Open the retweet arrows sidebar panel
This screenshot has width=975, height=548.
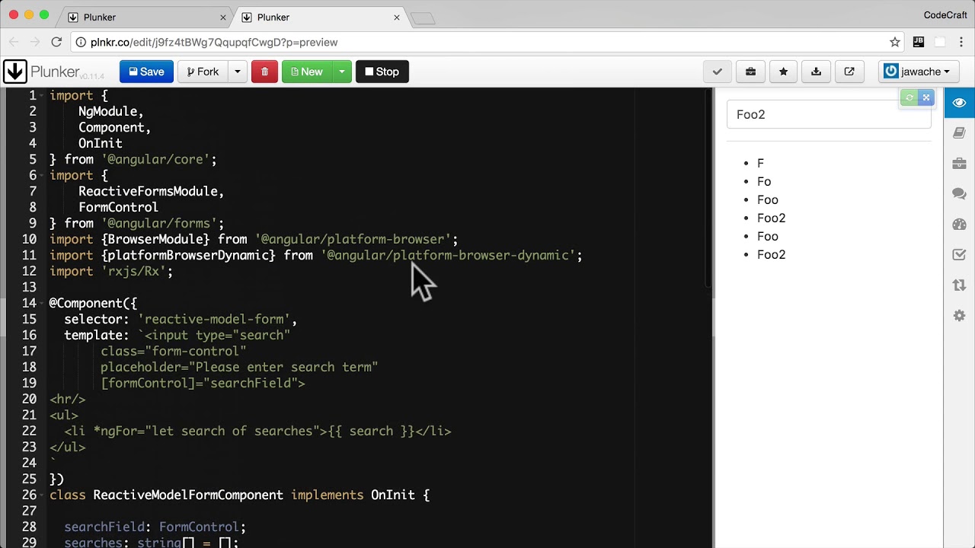tap(959, 285)
